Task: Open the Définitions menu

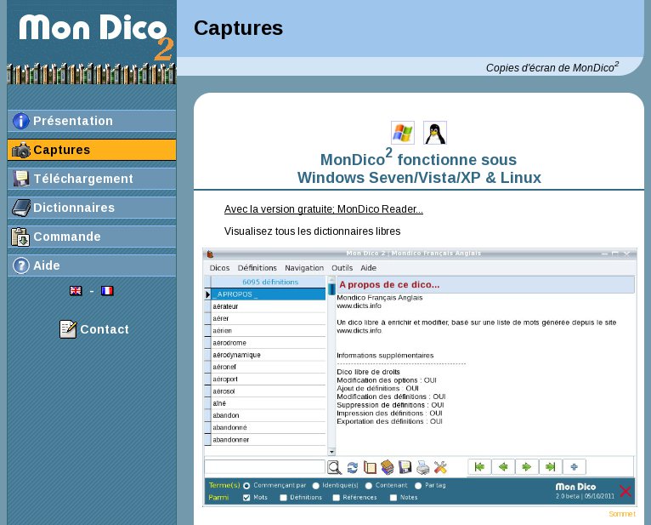Action: 257,268
